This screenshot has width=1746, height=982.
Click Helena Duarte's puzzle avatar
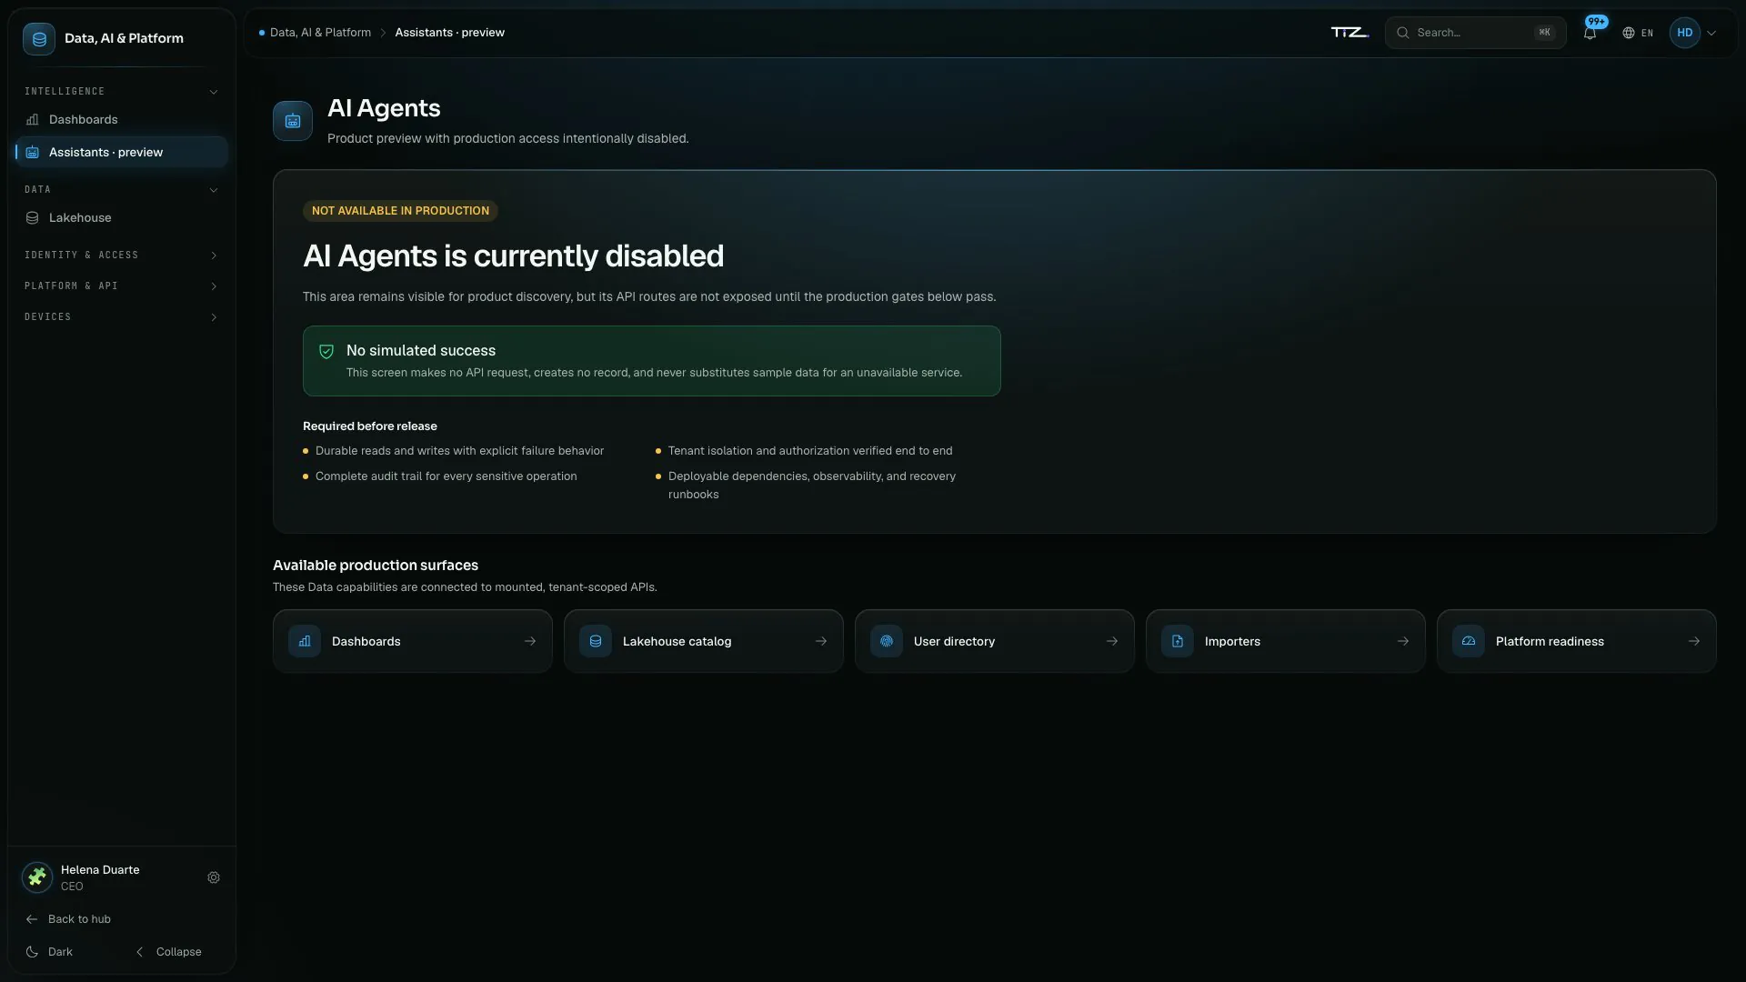(x=37, y=877)
